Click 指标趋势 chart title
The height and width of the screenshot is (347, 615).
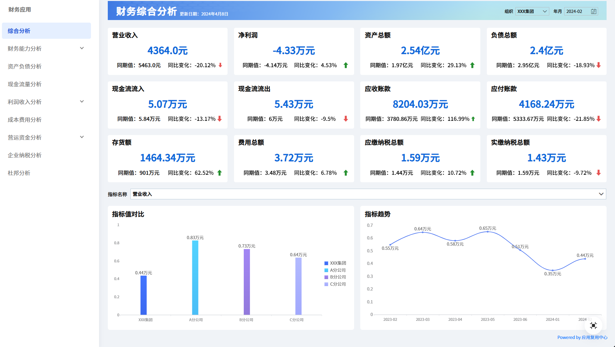(377, 214)
